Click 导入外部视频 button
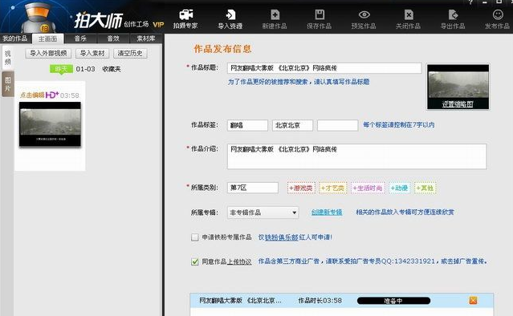 coord(48,53)
